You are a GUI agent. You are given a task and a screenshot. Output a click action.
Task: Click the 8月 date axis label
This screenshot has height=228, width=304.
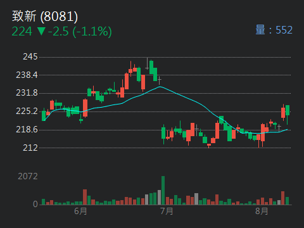(x=262, y=211)
